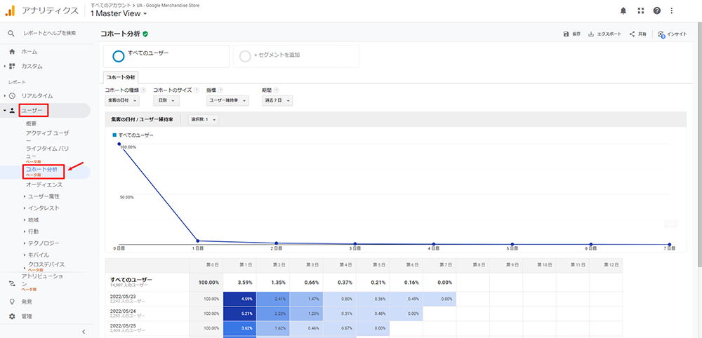The image size is (702, 338).
Task: Click help icon next to コホートのサイズ
Action: pos(197,90)
